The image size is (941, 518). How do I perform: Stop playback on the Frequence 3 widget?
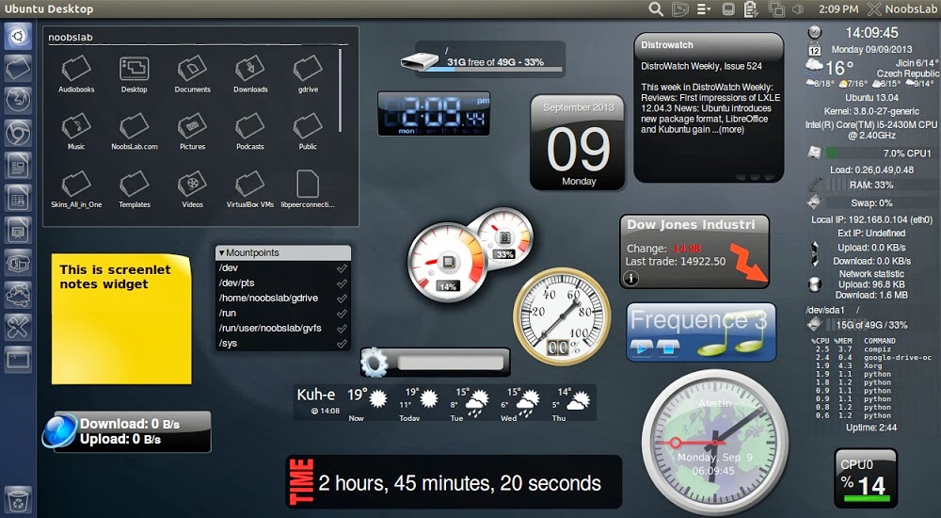667,349
